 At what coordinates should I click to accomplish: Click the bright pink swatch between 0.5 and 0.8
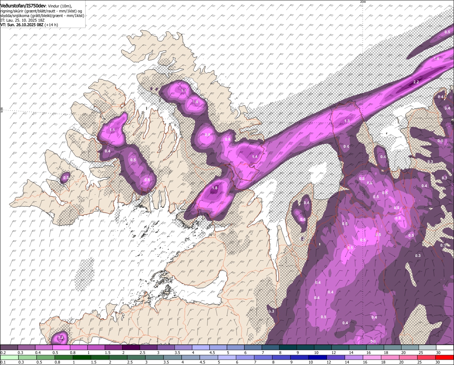pyautogui.click(x=61, y=348)
